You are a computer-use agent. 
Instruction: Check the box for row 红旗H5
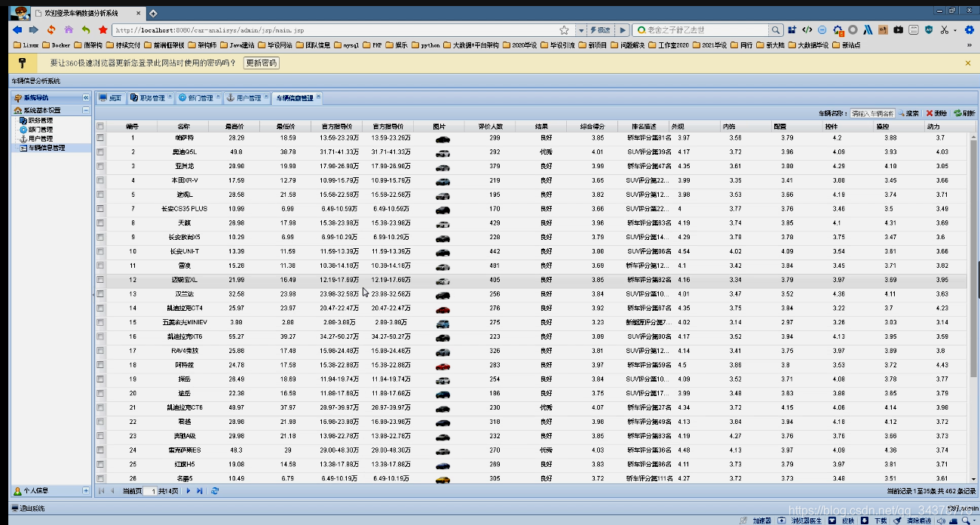point(100,464)
